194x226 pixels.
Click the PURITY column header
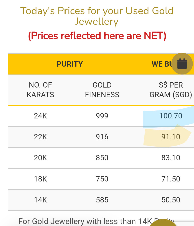pyautogui.click(x=70, y=64)
